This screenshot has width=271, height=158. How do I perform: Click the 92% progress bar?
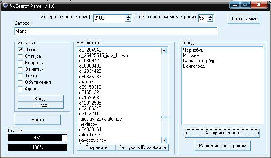(37, 138)
